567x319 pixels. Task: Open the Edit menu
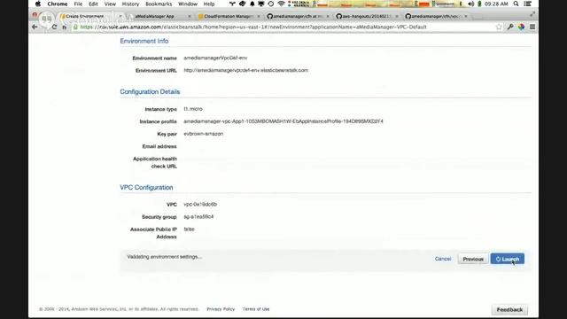click(x=93, y=4)
